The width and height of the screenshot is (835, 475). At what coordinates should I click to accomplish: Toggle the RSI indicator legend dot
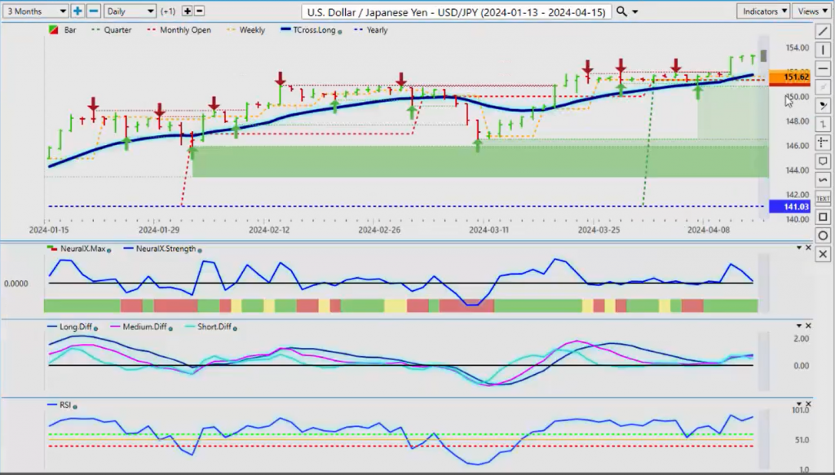point(75,407)
